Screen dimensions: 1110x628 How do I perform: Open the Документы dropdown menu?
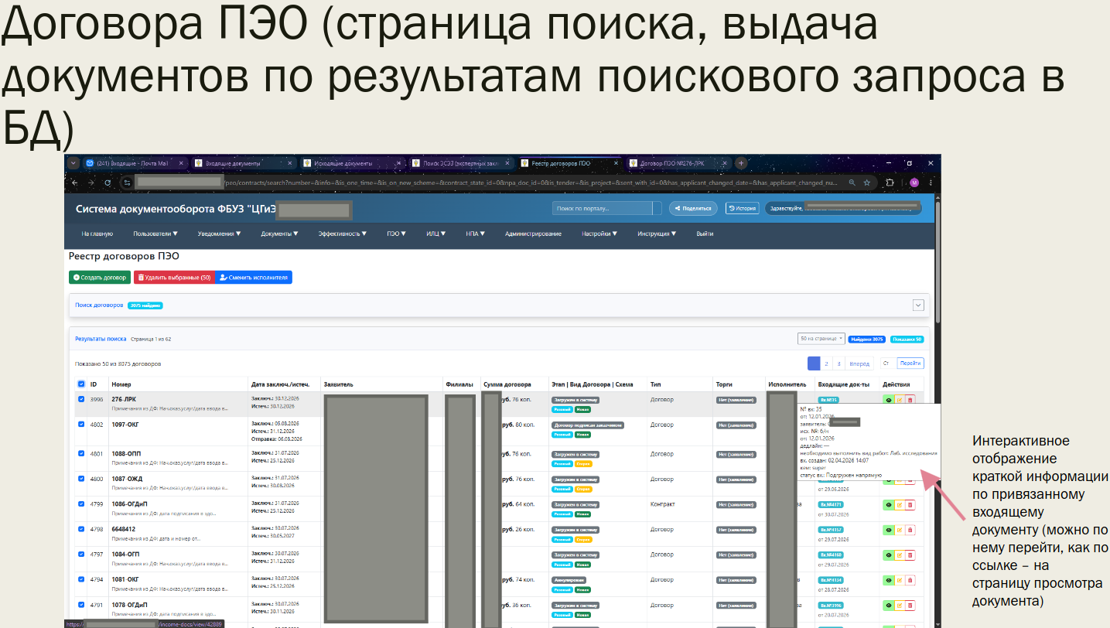pyautogui.click(x=279, y=234)
